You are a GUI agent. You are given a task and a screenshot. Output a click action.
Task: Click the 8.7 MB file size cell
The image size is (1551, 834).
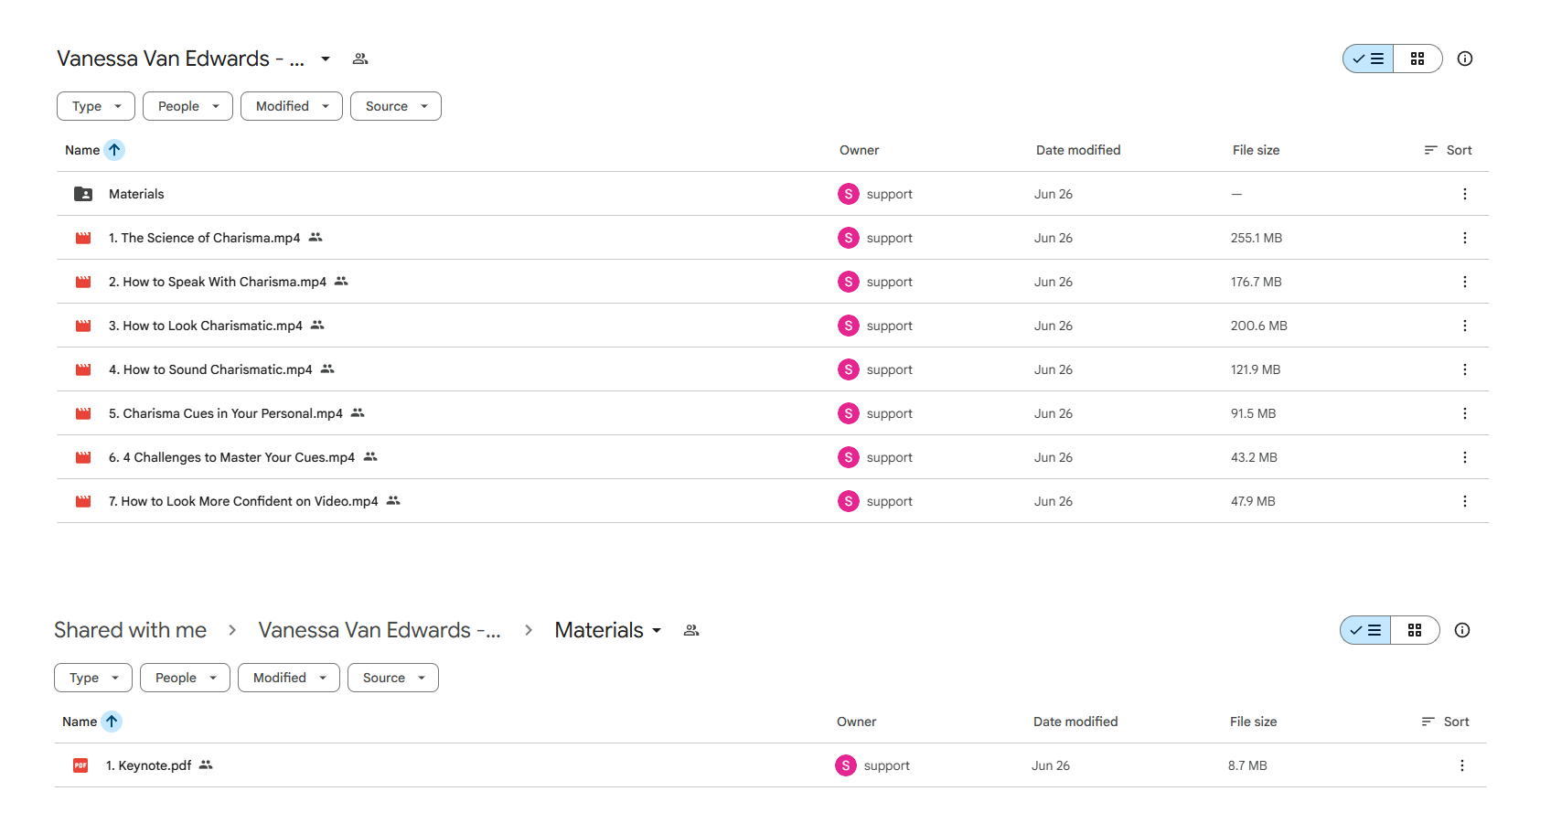coord(1247,765)
